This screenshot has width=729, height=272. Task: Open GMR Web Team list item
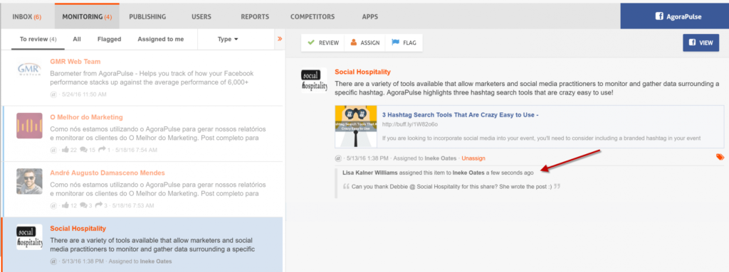point(142,77)
